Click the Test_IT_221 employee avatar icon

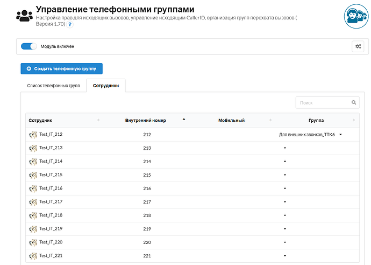tap(33, 256)
